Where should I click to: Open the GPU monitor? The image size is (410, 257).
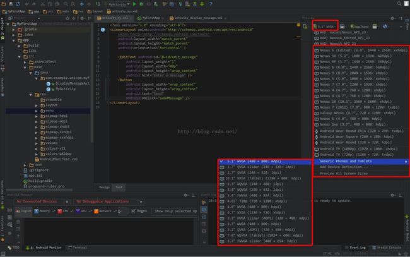(x=83, y=211)
